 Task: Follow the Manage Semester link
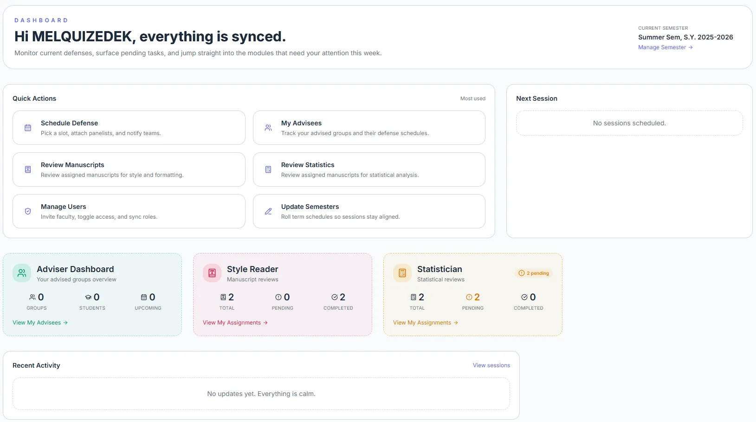[666, 47]
